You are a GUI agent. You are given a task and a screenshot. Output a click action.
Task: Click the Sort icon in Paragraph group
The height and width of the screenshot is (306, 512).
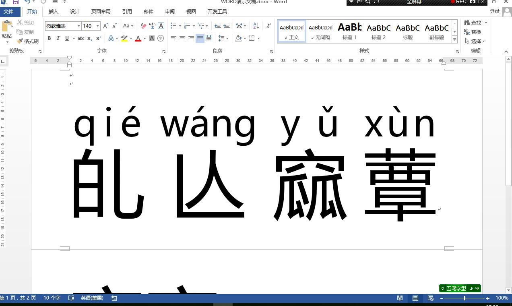point(256,25)
